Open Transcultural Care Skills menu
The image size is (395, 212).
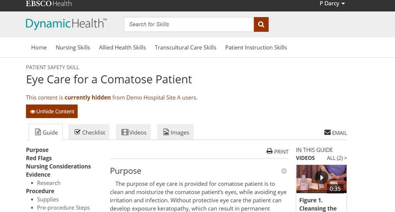coord(186,47)
